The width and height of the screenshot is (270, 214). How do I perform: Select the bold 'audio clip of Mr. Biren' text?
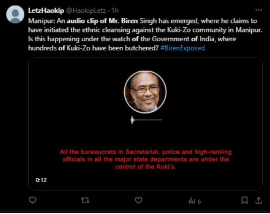pyautogui.click(x=102, y=21)
